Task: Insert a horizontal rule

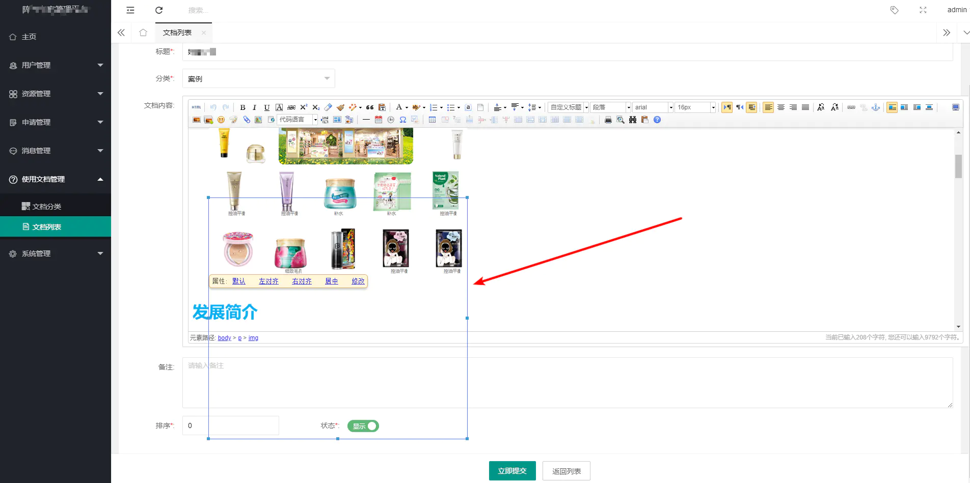Action: [366, 120]
